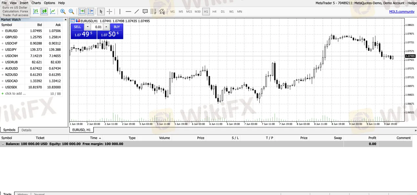
Task: Sort Market Watch by Symbol column
Action: (x=7, y=25)
